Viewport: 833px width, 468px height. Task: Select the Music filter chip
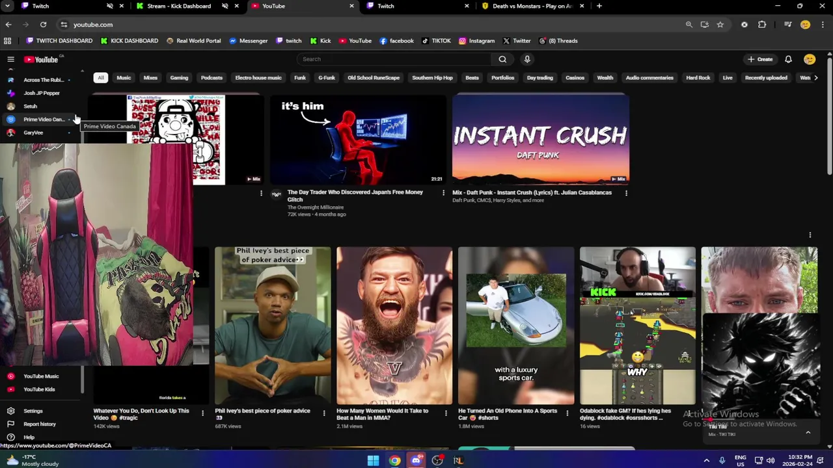tap(124, 78)
